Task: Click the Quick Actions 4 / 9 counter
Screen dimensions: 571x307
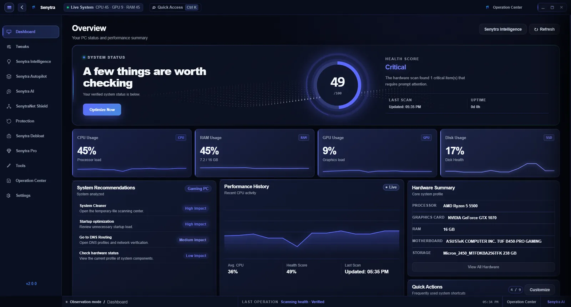Action: [516, 290]
